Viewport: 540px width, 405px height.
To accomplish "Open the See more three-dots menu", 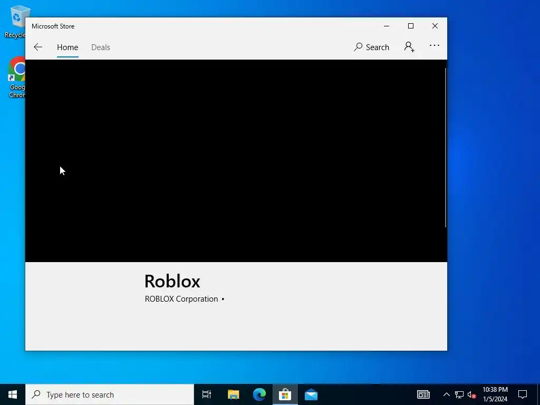I will [435, 45].
